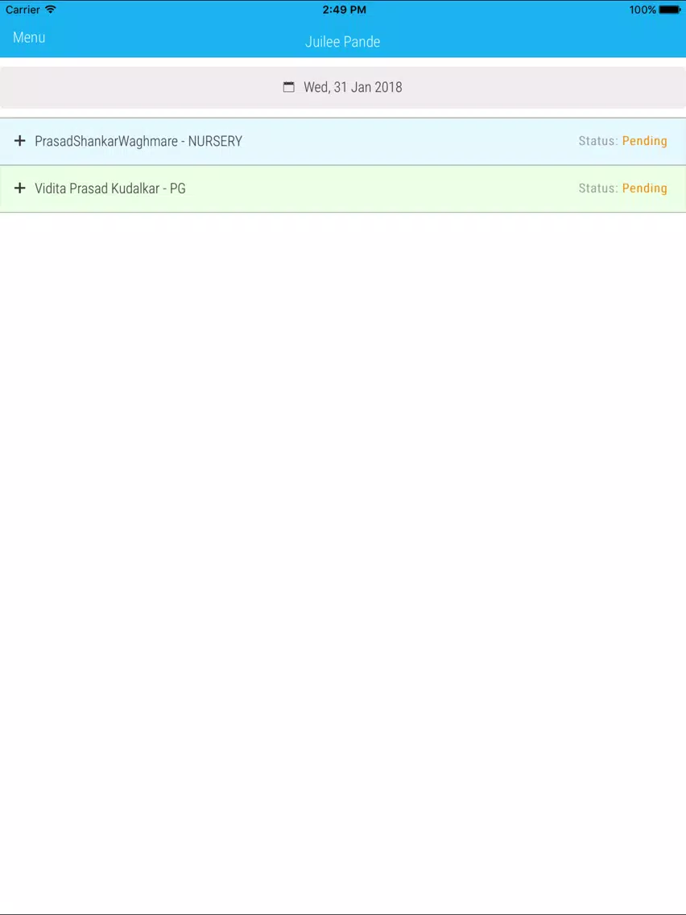Click Pending status of PrasadShankarWaghmare
The height and width of the screenshot is (915, 686).
point(645,141)
